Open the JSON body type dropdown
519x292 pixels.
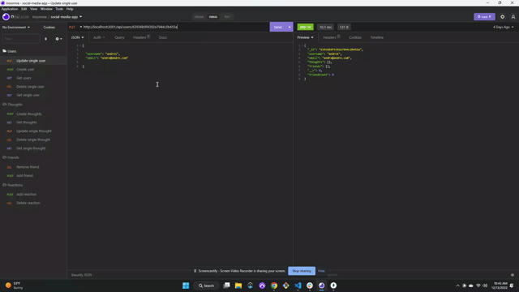[x=77, y=37]
